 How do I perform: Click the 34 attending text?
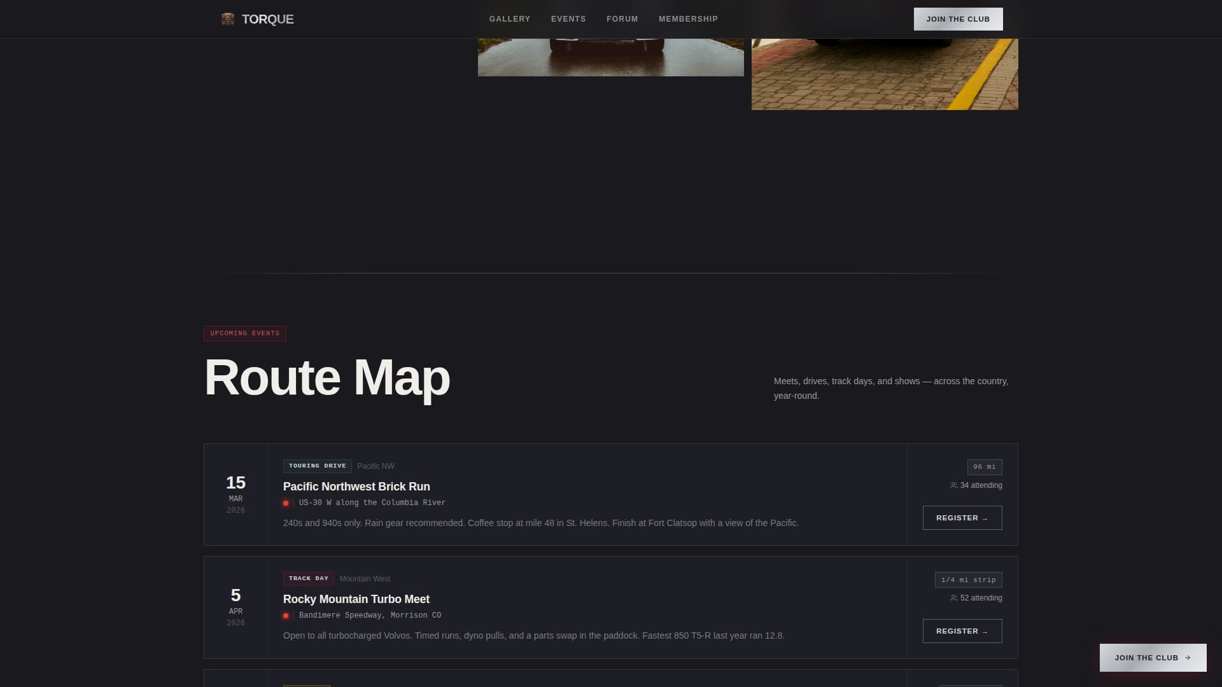[x=981, y=485]
